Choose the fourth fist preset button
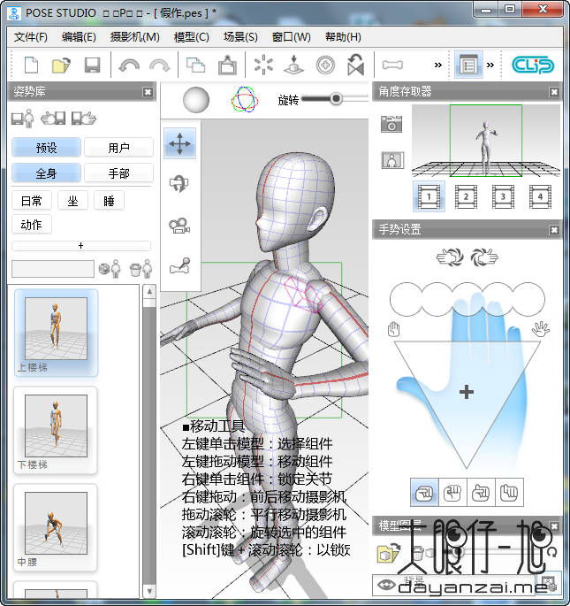570x606 pixels. 509,493
